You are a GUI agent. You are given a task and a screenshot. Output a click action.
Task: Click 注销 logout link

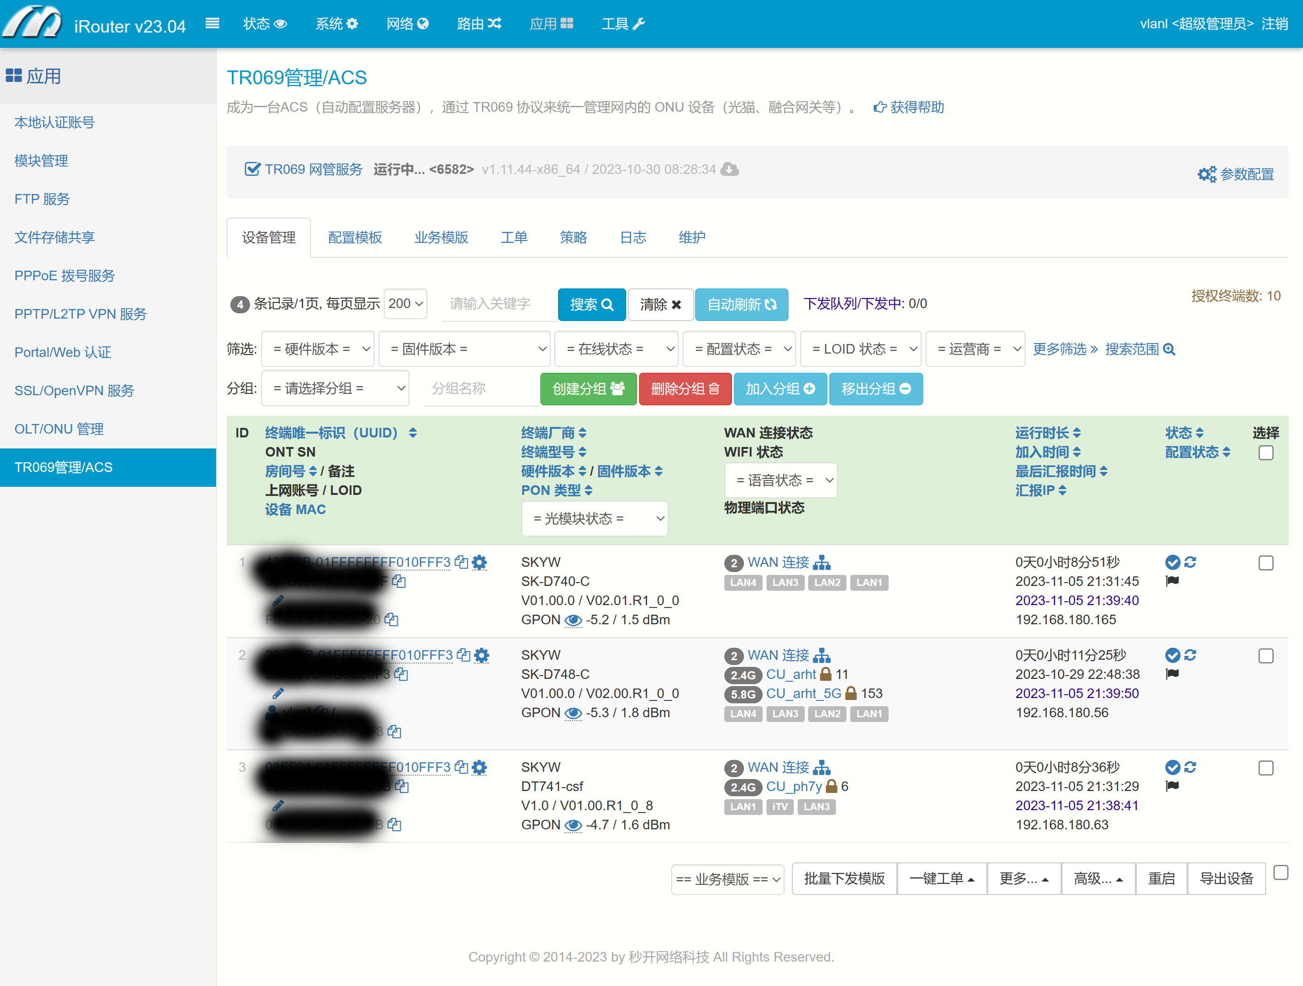point(1275,23)
